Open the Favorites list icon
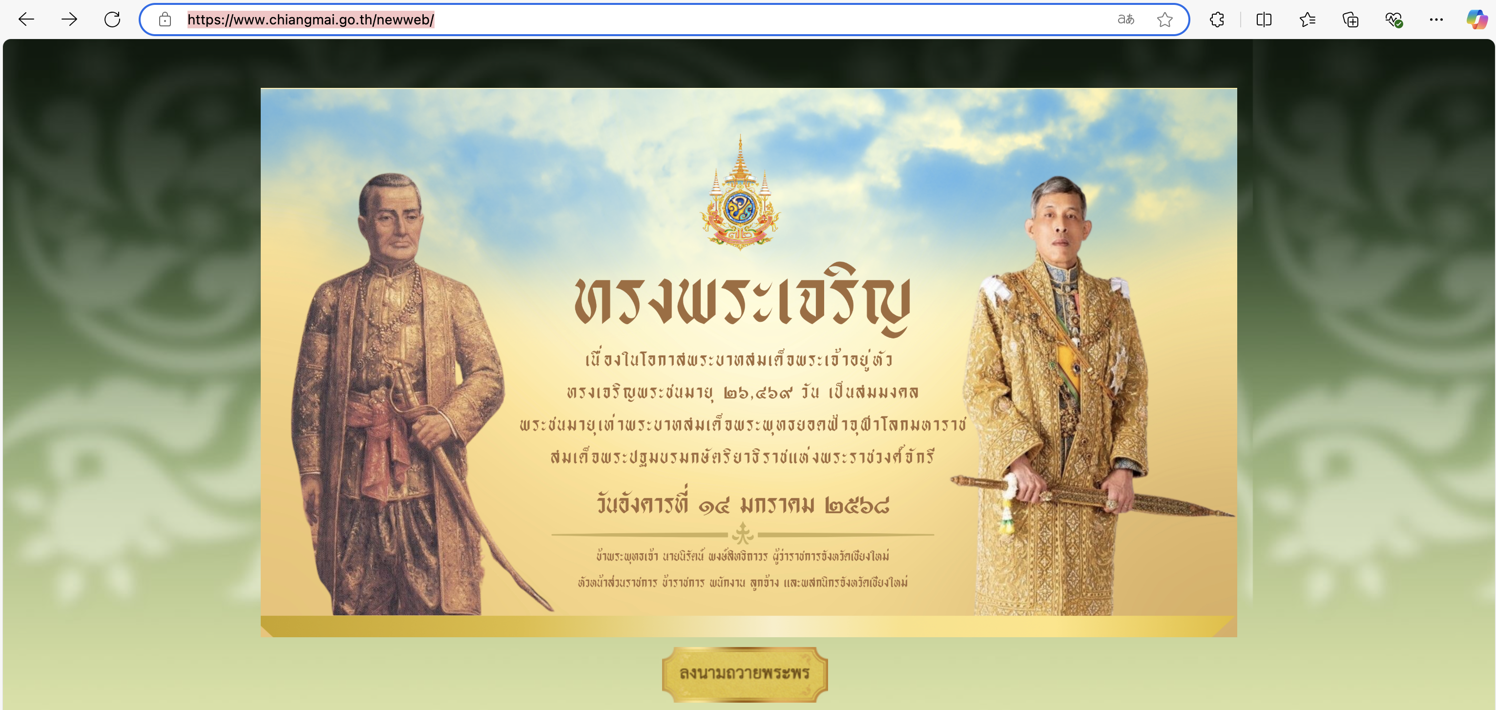1496x710 pixels. click(1307, 20)
